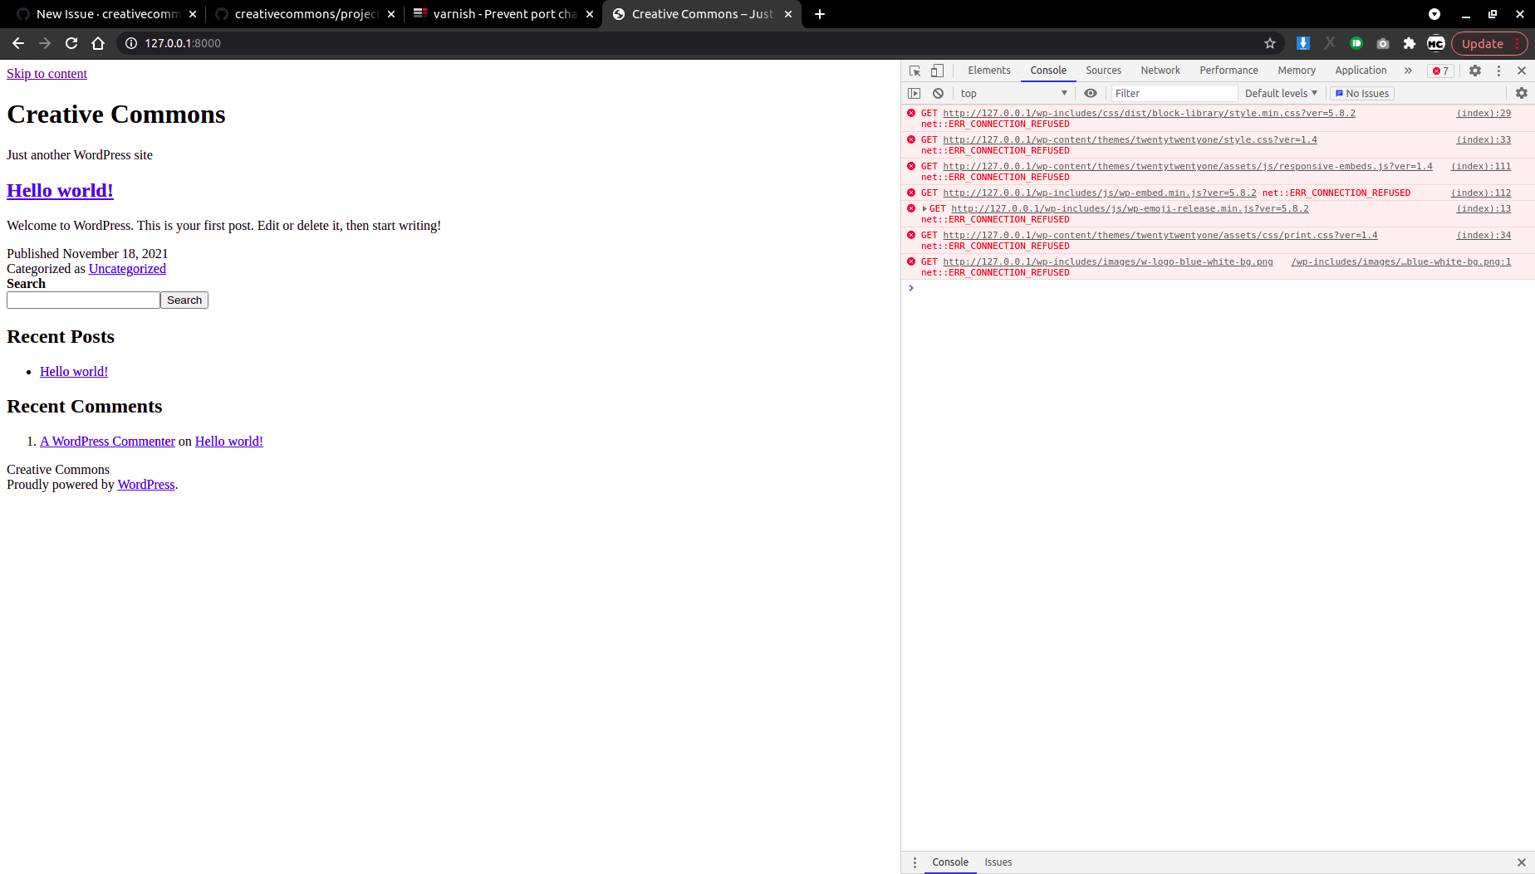
Task: Click the browser forward arrow
Action: (x=45, y=43)
